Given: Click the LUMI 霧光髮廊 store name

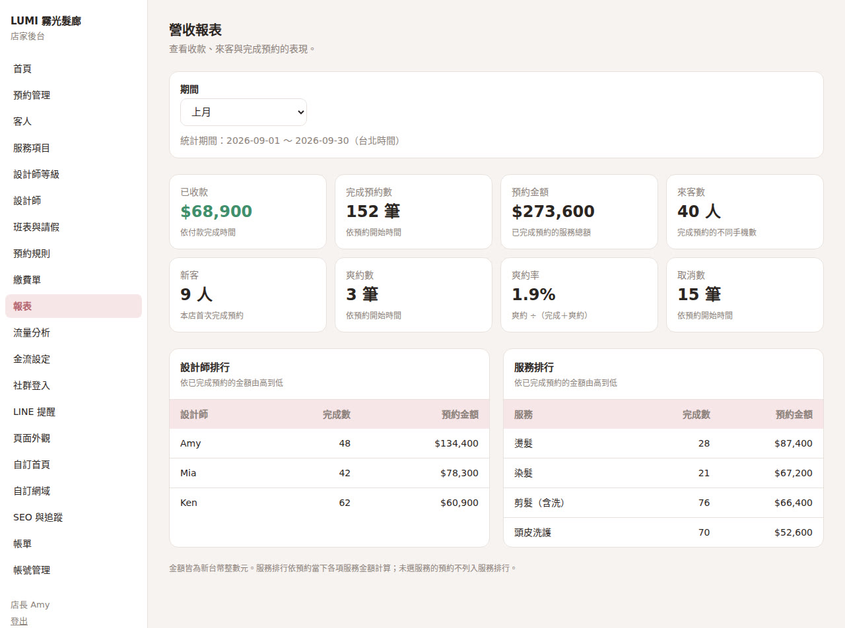Looking at the screenshot, I should (46, 21).
